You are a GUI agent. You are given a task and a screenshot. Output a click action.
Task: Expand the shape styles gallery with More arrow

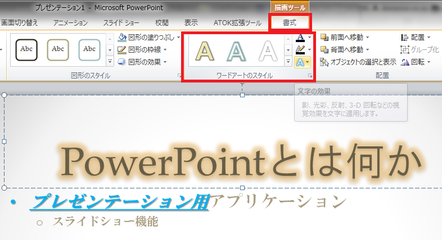coord(110,61)
